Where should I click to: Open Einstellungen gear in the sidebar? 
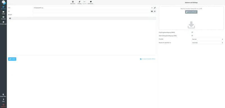click(3, 23)
